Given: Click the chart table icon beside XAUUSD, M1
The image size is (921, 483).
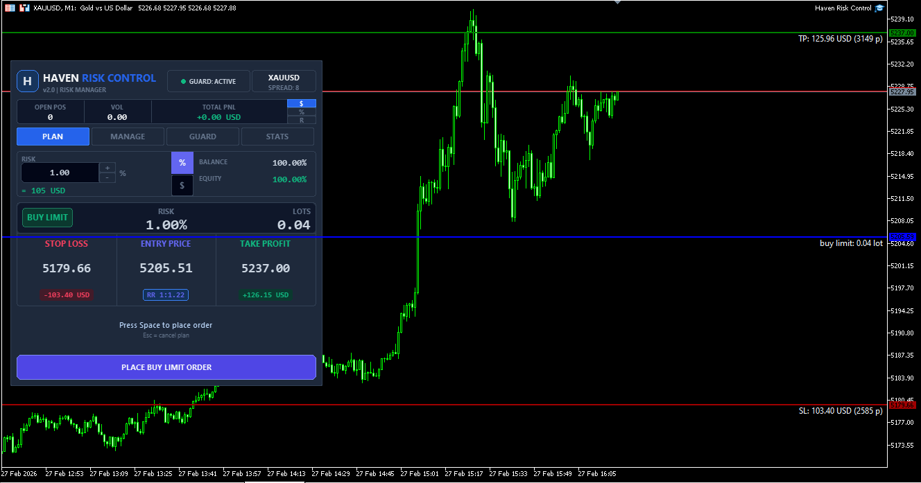Looking at the screenshot, I should [10, 8].
